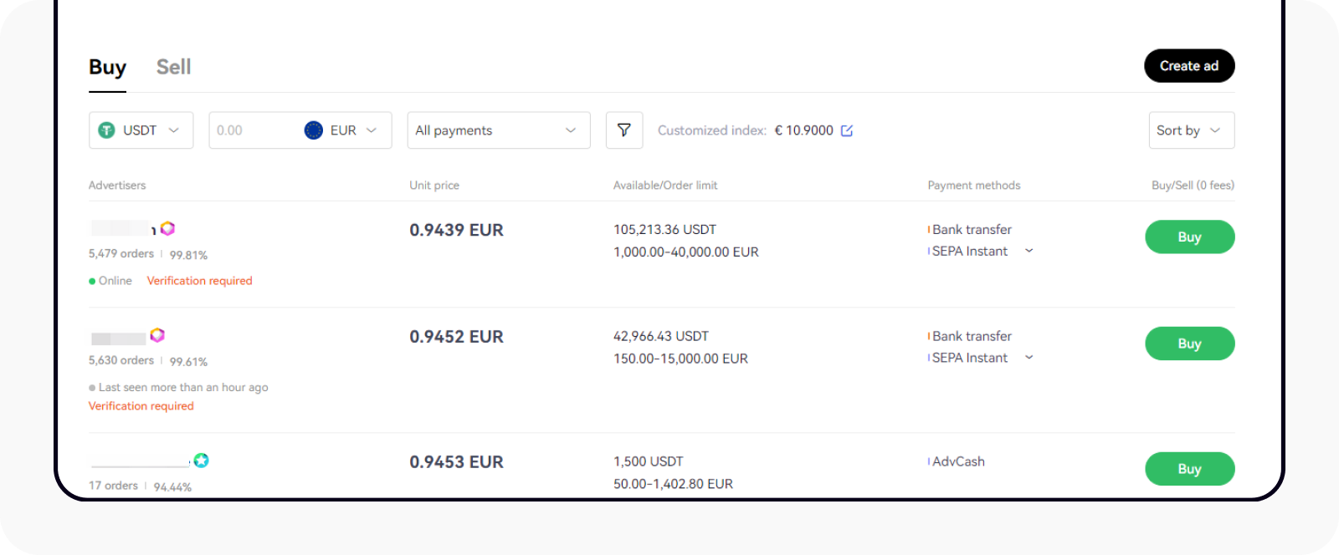Click the hexagon badge on second advertiser
The height and width of the screenshot is (555, 1339).
pos(156,334)
